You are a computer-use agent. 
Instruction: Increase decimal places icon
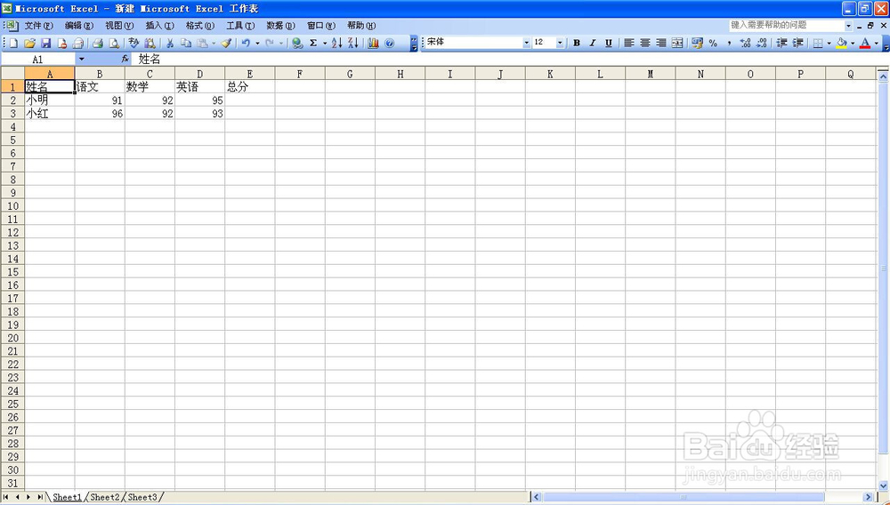coord(746,43)
